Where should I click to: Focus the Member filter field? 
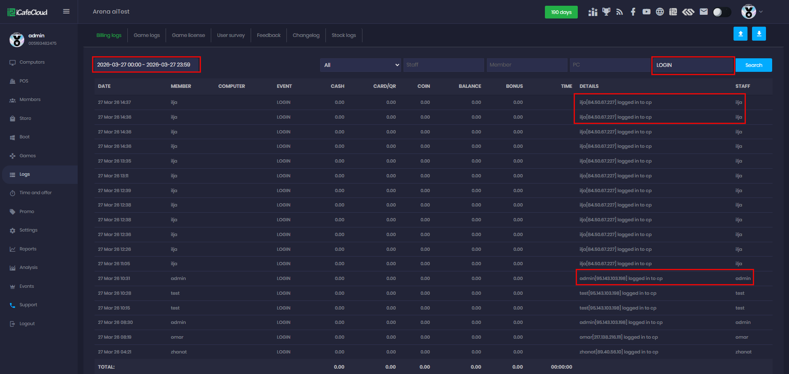tap(527, 65)
